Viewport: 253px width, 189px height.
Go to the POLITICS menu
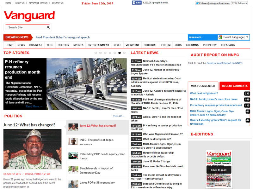[63, 45]
